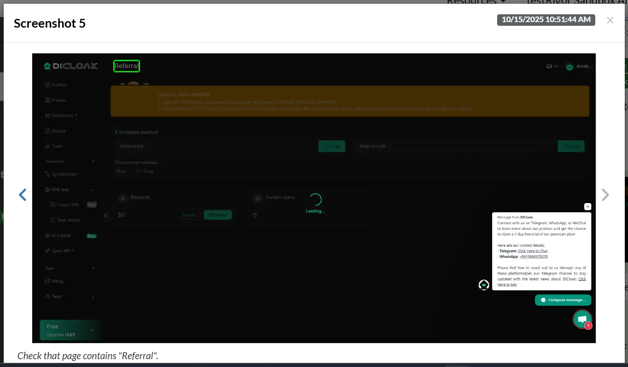
Task: Open the Trash section
Action: pos(57,146)
